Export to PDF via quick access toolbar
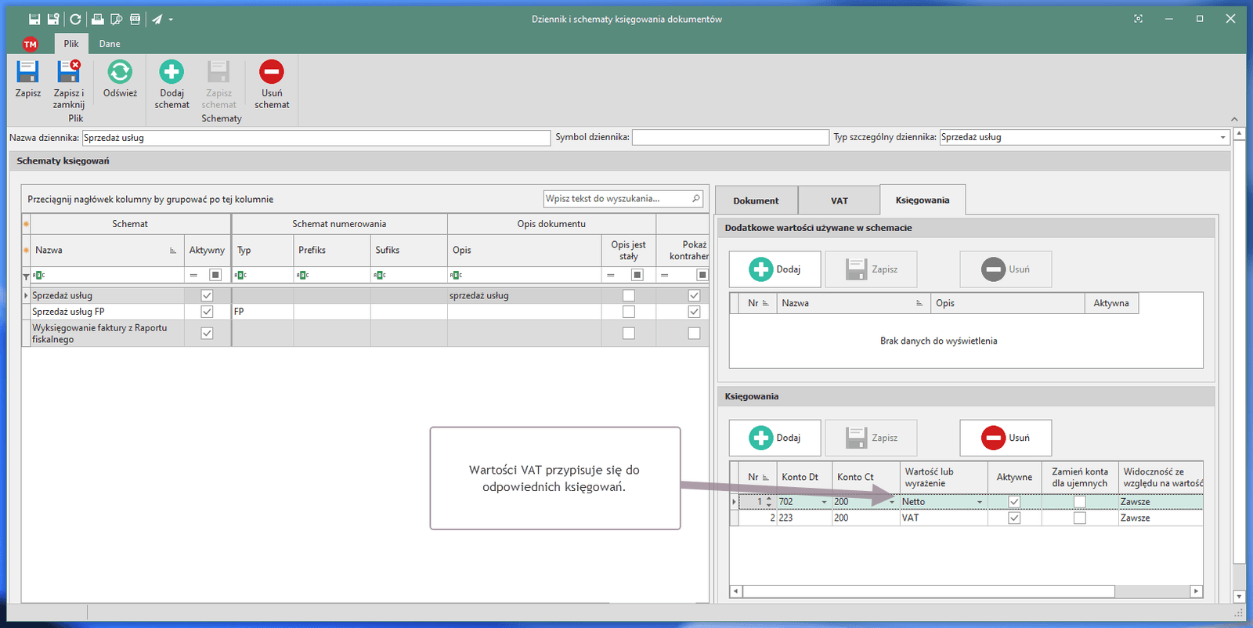 [x=135, y=20]
